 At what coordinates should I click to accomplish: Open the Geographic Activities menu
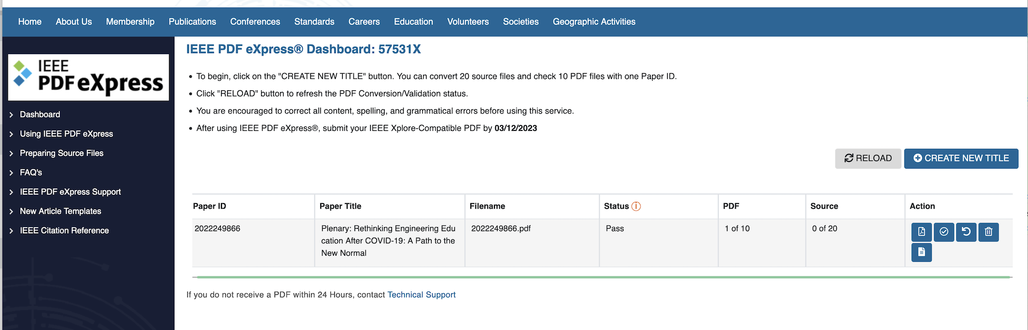point(594,22)
